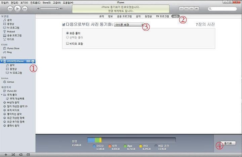This screenshot has height=157, width=242.
Task: Click the low-volume speaker icon
Action: coord(38,9)
